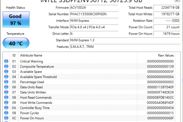This screenshot has height=122, width=183.
Task: Click the status orb for Critical Warning
Action: [6, 61]
